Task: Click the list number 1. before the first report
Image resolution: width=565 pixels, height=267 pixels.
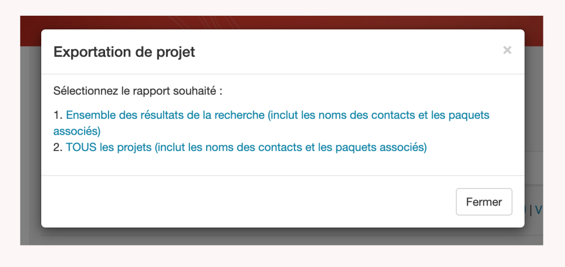Action: (58, 115)
